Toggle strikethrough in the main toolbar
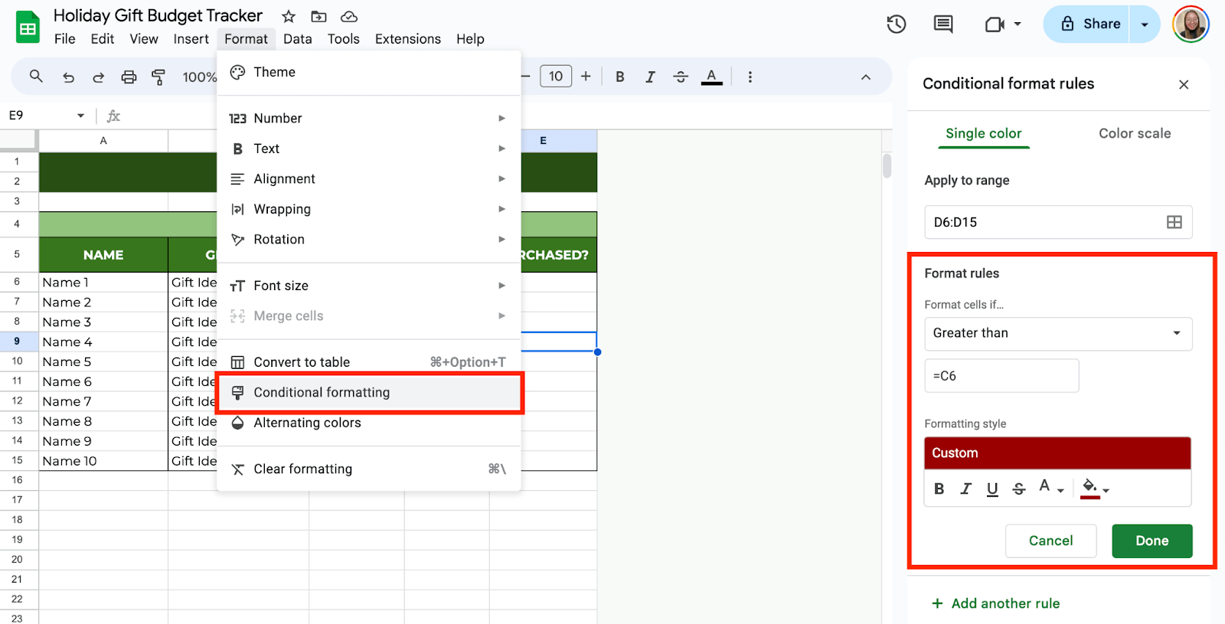Viewport: 1225px width, 624px height. click(680, 77)
